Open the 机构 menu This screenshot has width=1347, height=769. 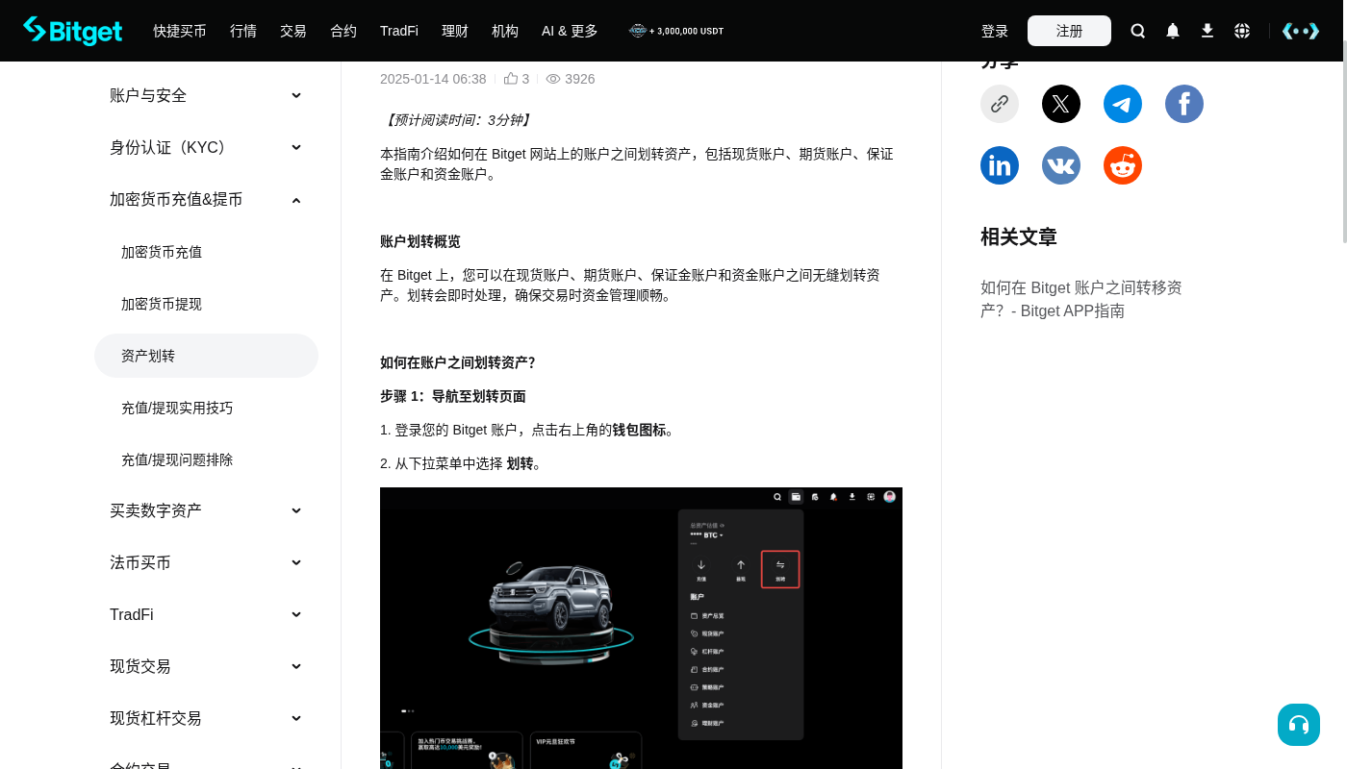[x=505, y=31]
